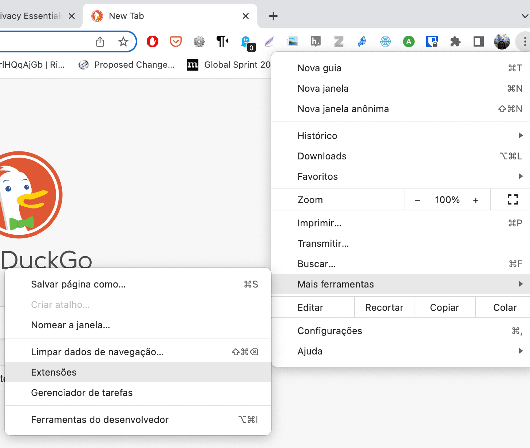Open the tab search dropdown arrow

[x=525, y=16]
